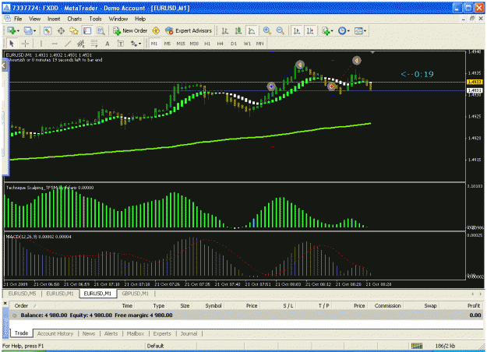
Task: Switch to M30 timeframe
Action: 194,44
